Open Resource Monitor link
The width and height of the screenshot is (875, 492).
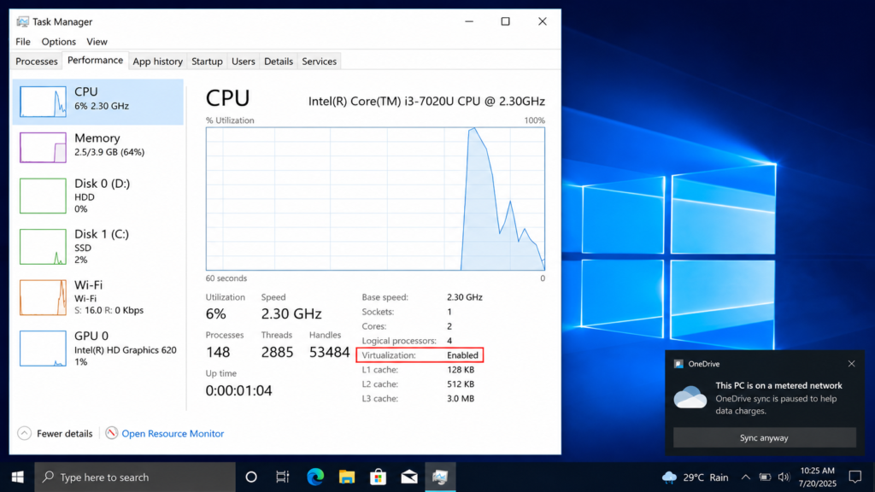click(173, 433)
